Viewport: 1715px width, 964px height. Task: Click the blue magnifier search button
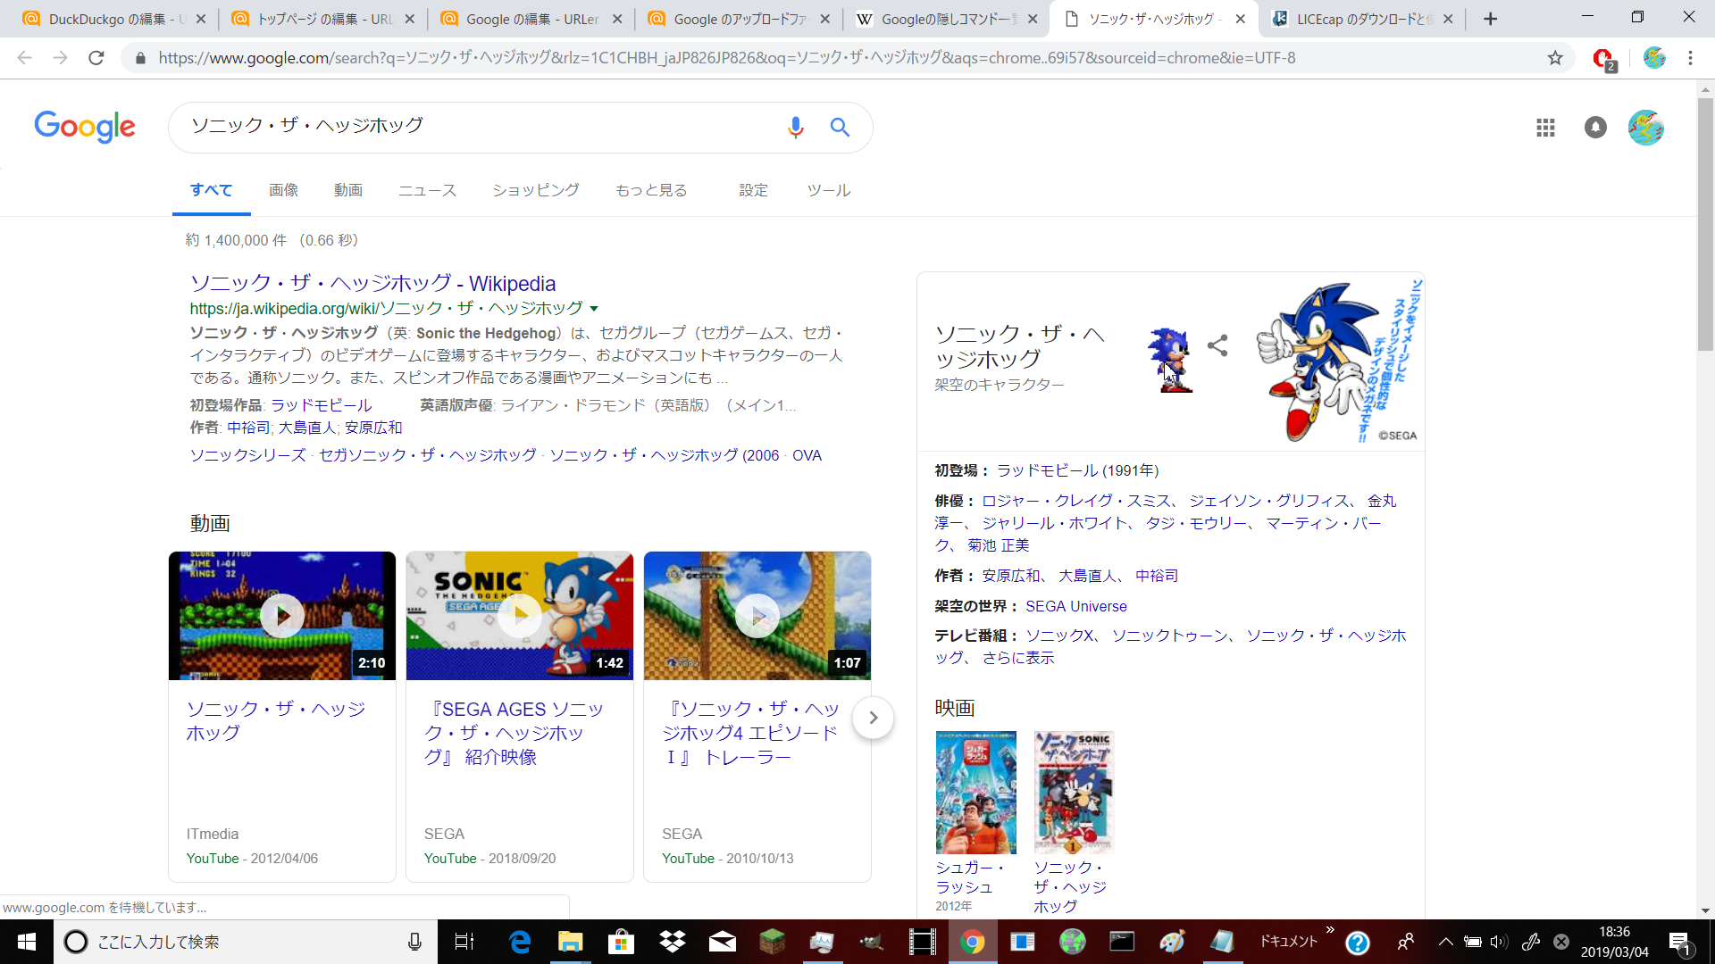(x=840, y=128)
